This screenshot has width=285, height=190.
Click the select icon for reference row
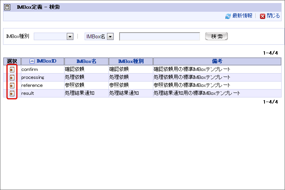pos(12,85)
